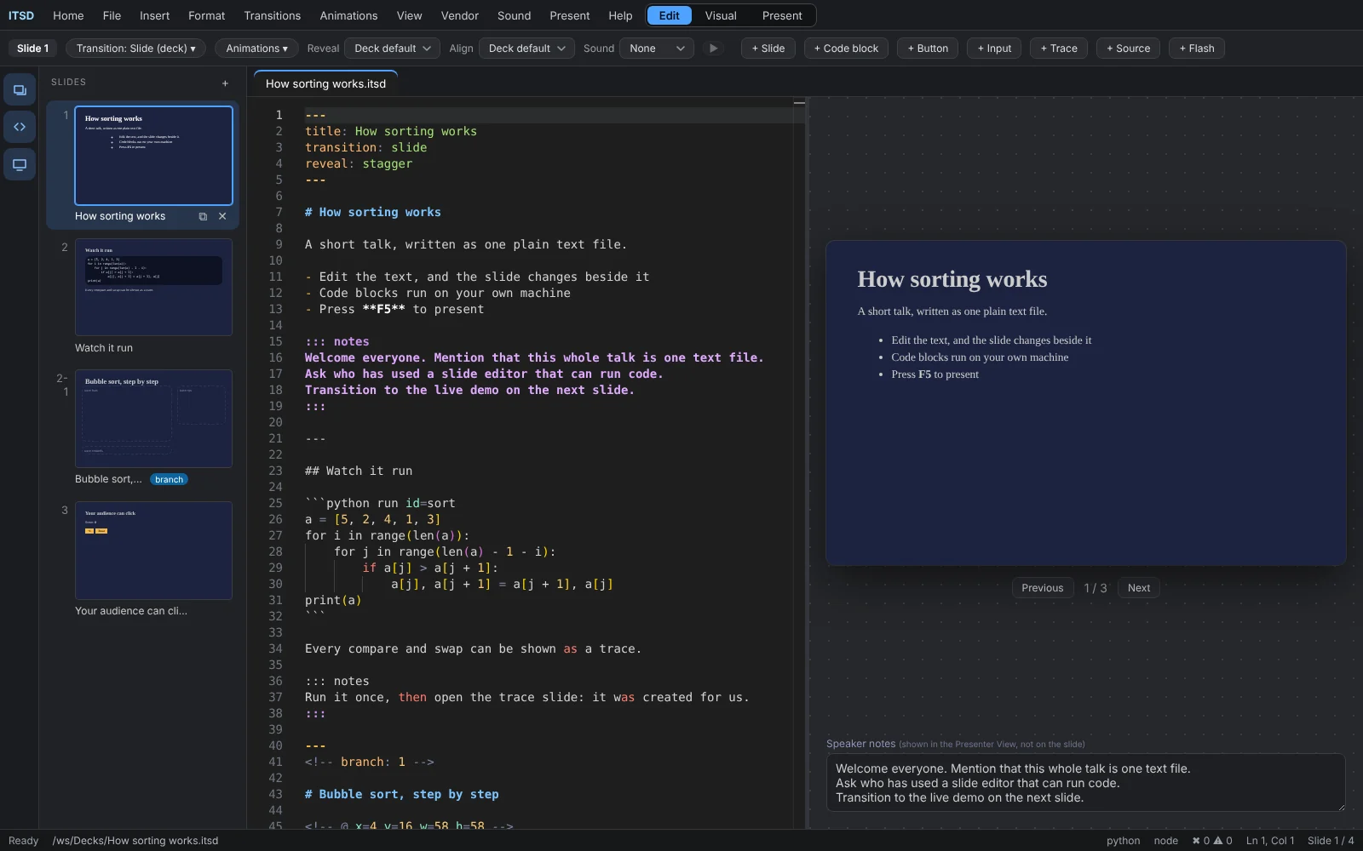
Task: Play the slide sound preview
Action: [x=713, y=49]
